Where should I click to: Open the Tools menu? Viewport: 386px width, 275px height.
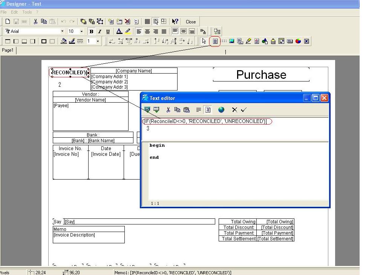[x=26, y=12]
